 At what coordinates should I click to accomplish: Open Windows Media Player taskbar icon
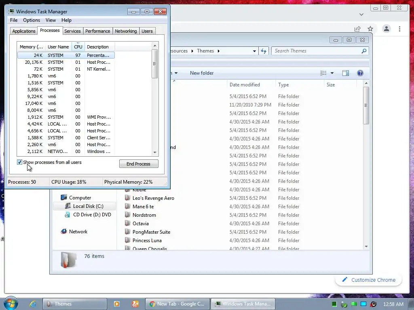[117, 304]
